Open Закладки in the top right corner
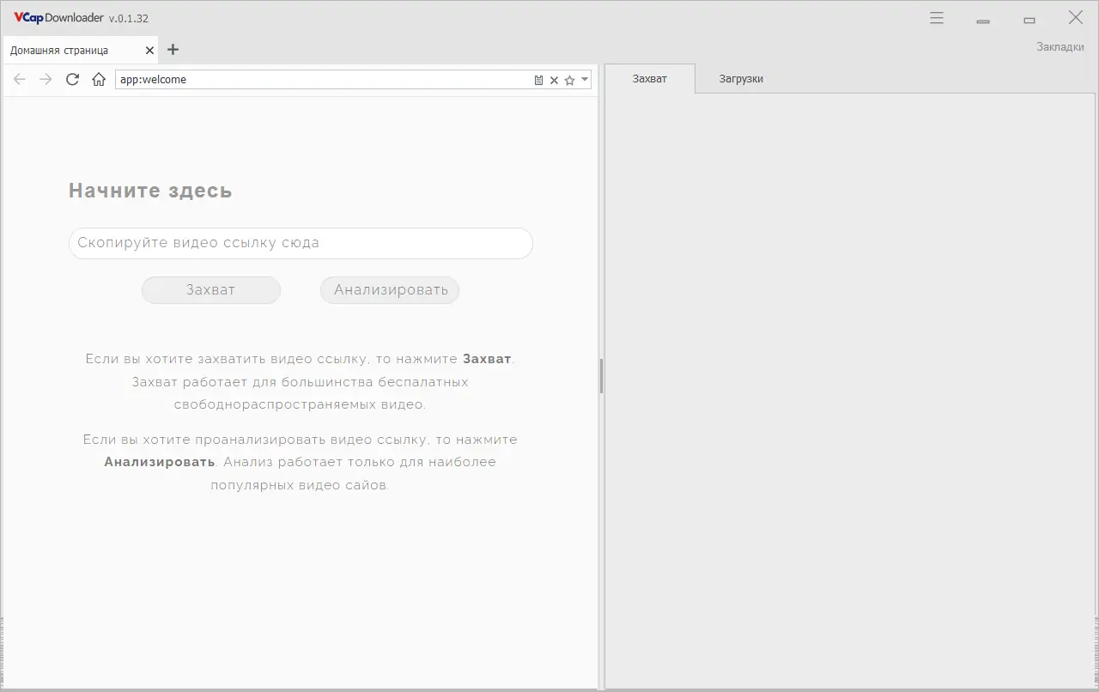Screen dimensions: 1099x692 [x=1060, y=46]
